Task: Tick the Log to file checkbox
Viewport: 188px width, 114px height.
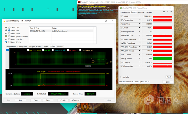Action: tap(121, 77)
